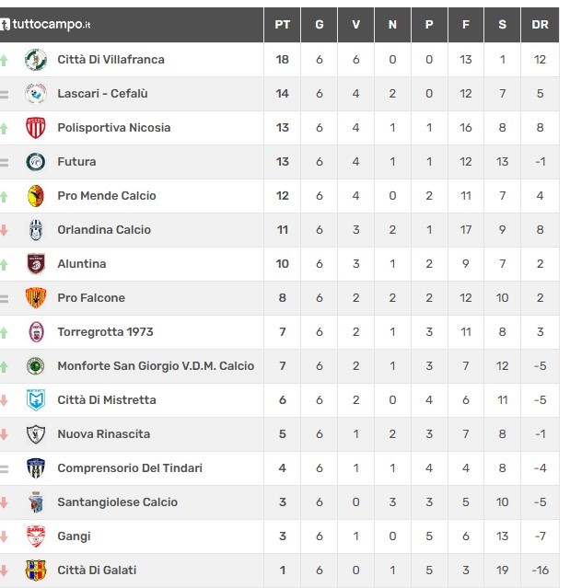
Task: Open Monforte San Giorgio V.D.M. Calcio link
Action: click(156, 366)
